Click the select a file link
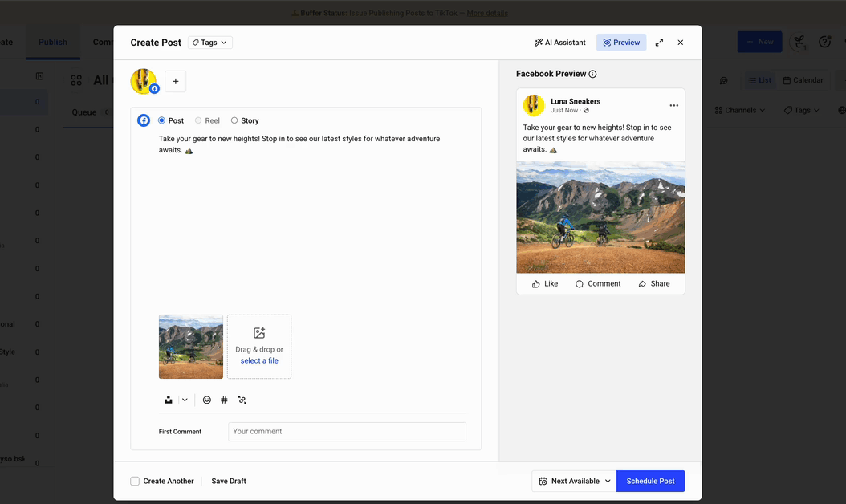Viewport: 846px width, 504px height. (258, 360)
